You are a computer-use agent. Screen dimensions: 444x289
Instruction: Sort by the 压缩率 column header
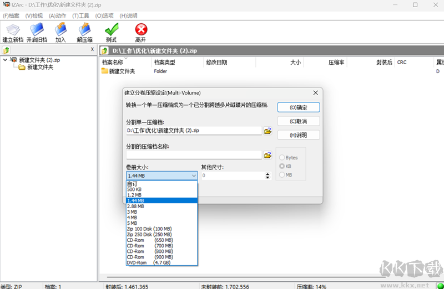point(325,62)
